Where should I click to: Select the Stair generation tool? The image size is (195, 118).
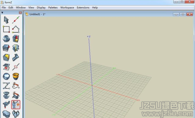16,57
